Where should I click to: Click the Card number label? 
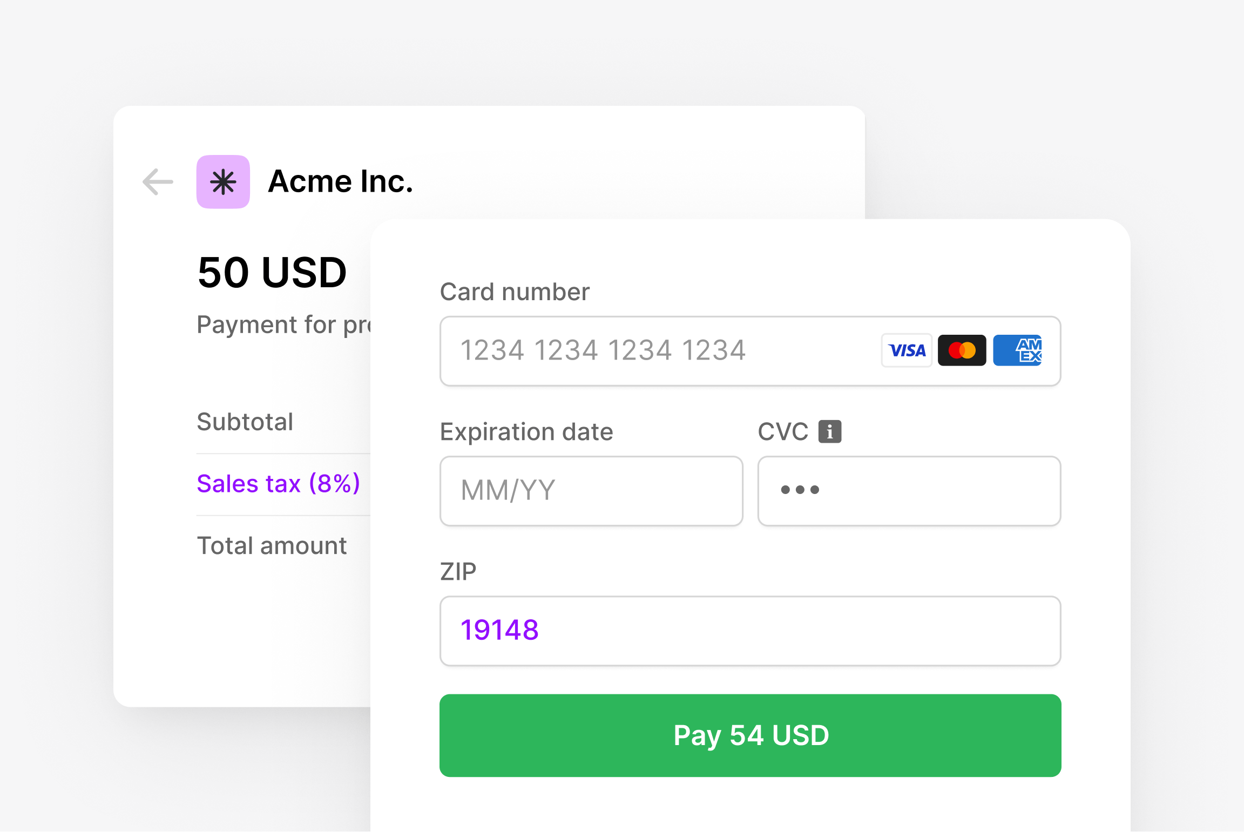514,291
